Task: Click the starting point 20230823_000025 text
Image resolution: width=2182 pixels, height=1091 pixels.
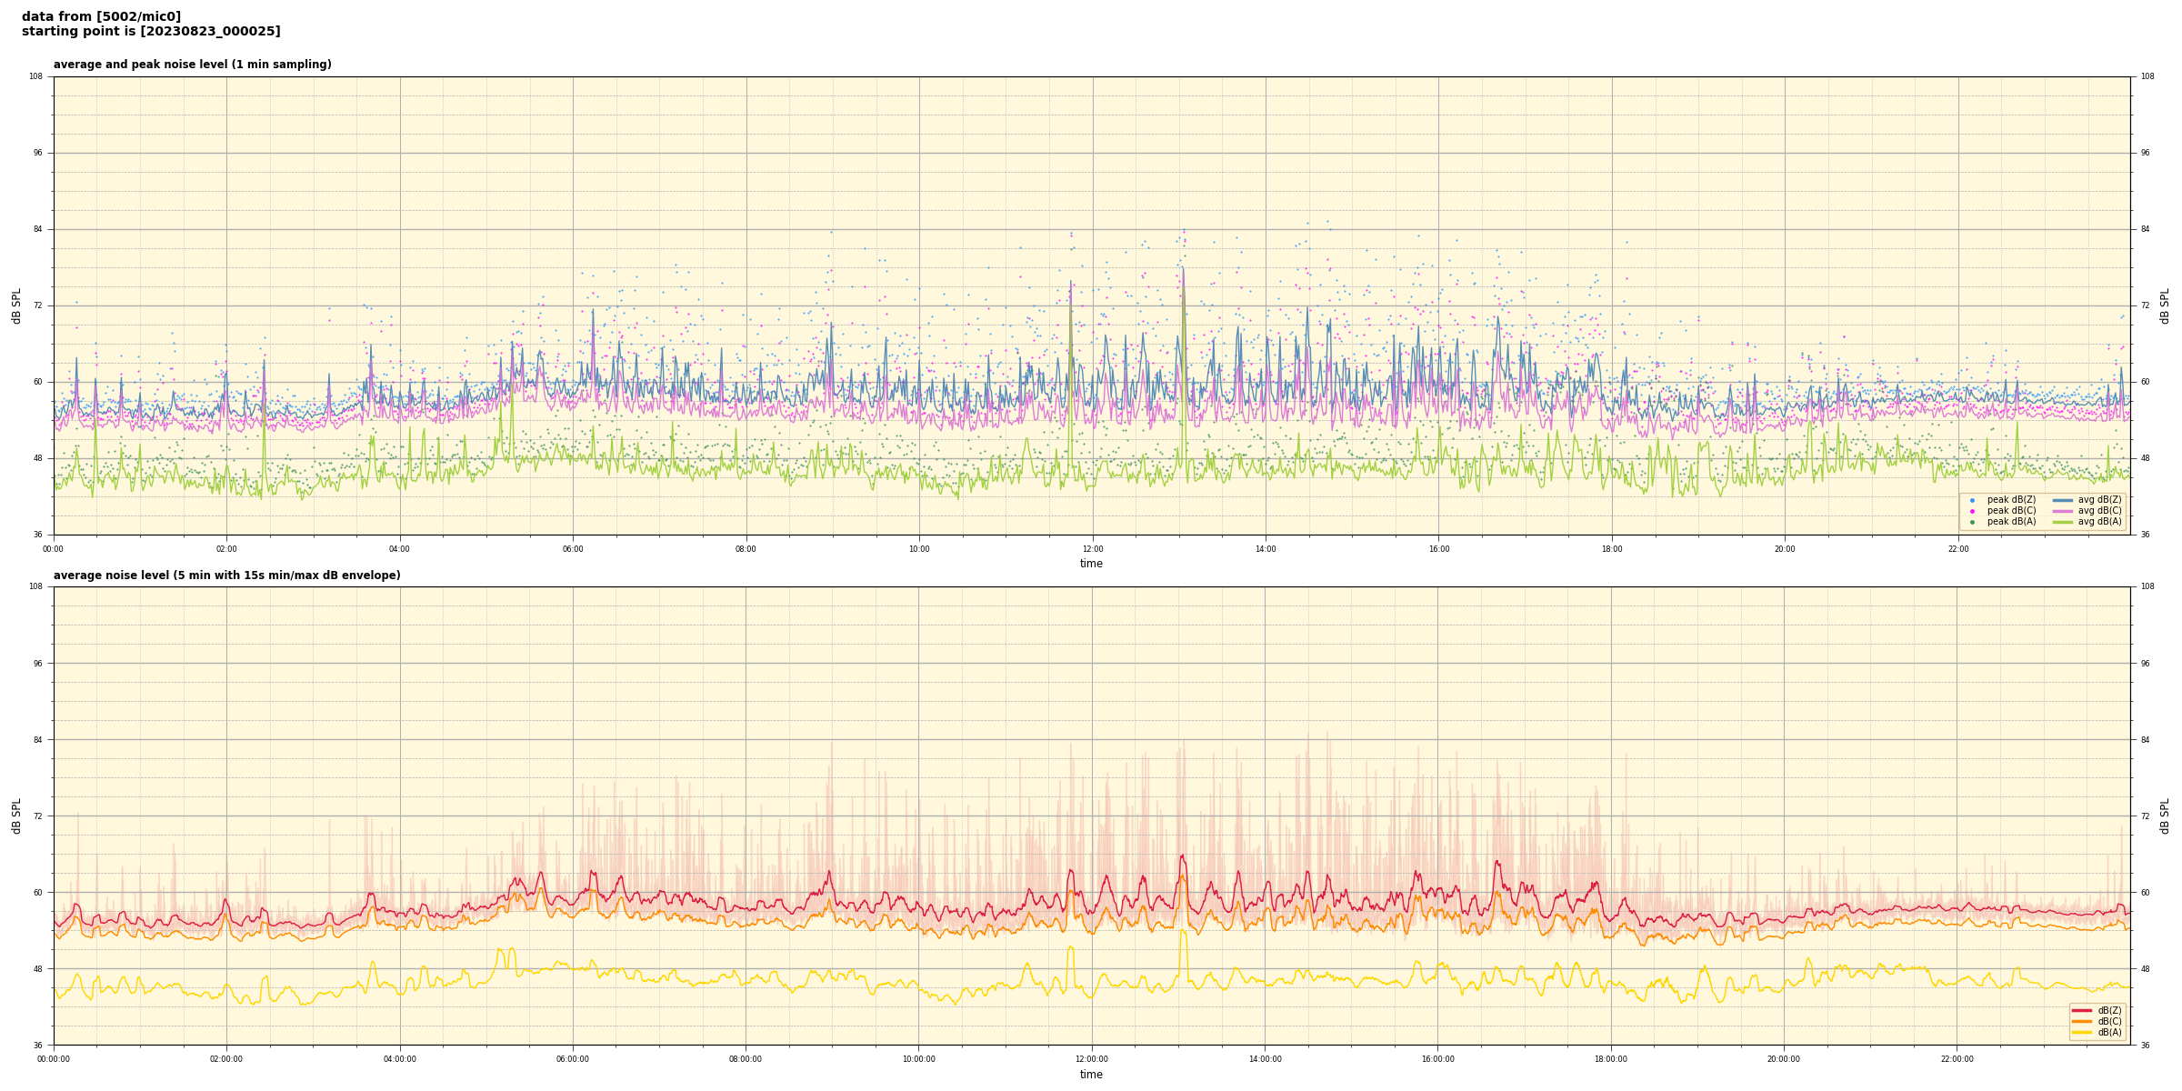Action: (x=151, y=32)
